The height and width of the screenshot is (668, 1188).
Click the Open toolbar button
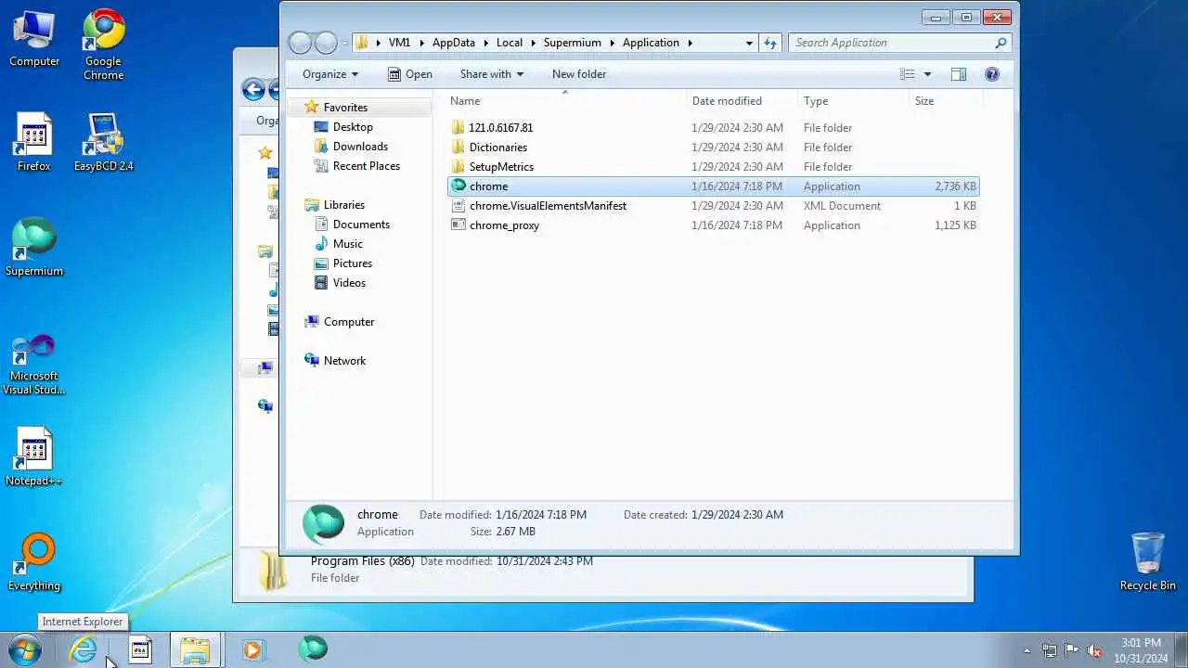(409, 74)
